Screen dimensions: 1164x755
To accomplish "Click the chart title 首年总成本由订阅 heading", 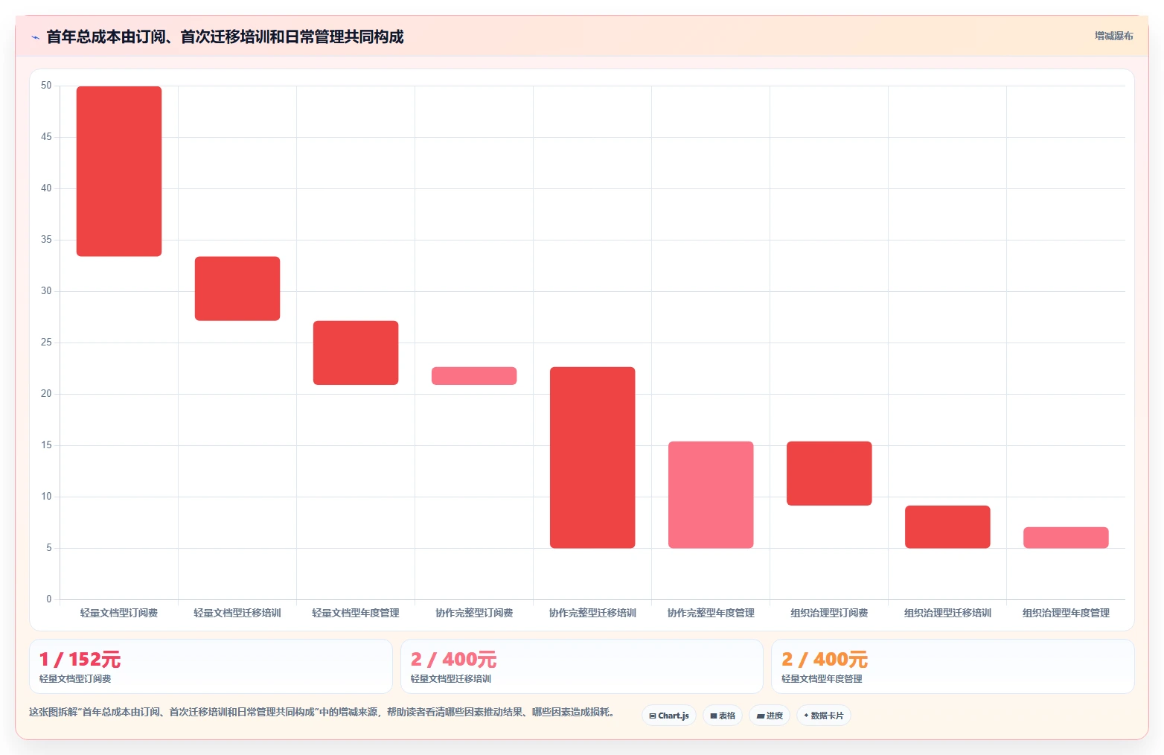I will 225,36.
